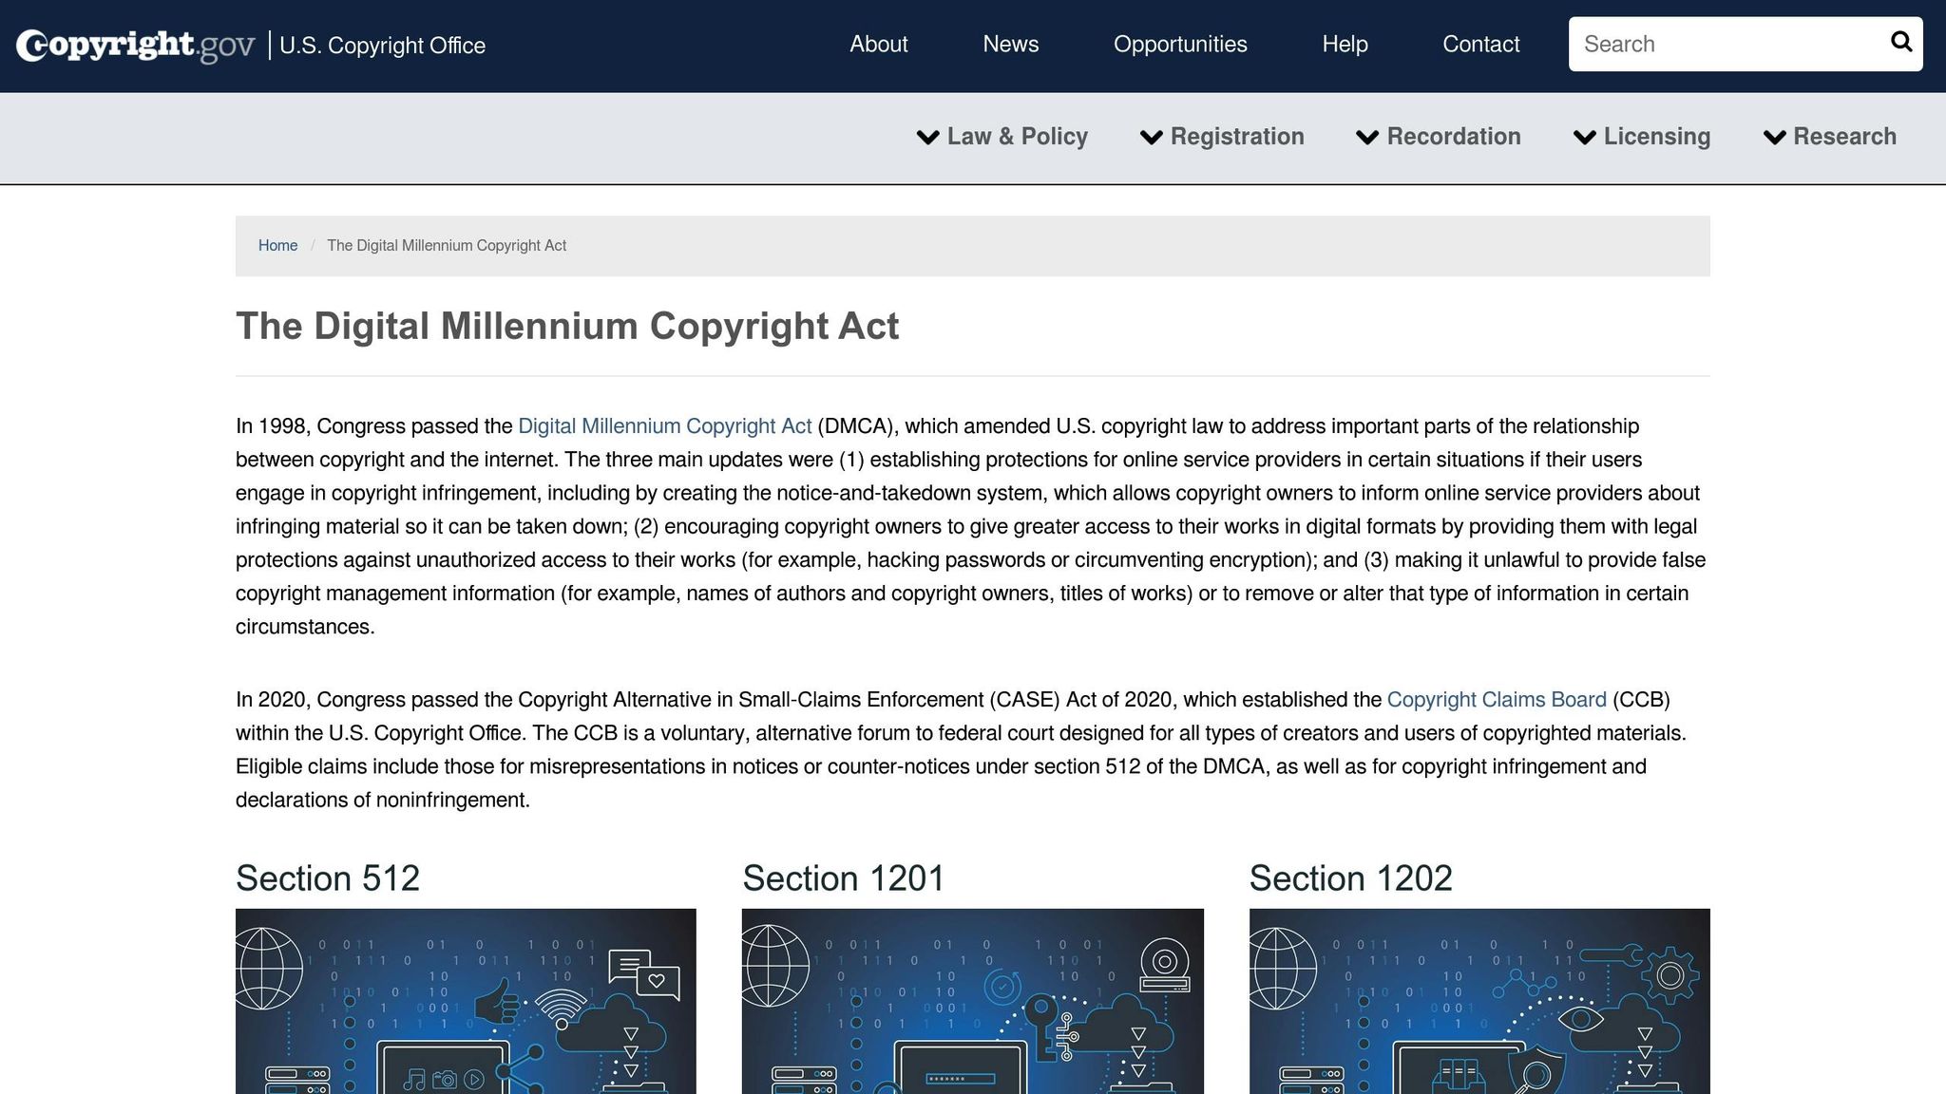The image size is (1946, 1094).
Task: Expand the Research dropdown menu
Action: click(1843, 137)
